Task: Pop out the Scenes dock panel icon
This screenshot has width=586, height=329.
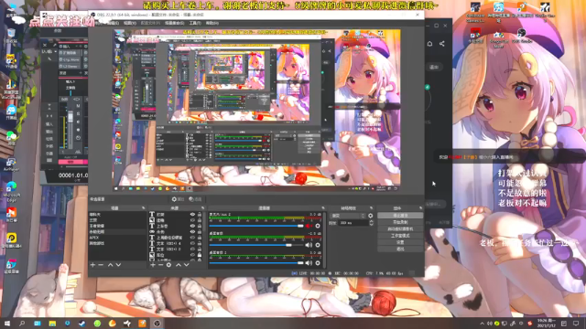Action: (x=143, y=208)
